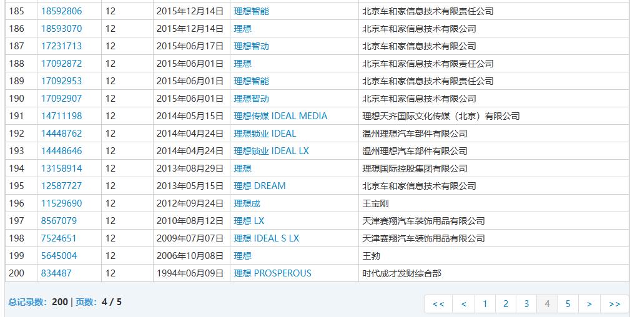Open registration number 17092907

[61, 99]
